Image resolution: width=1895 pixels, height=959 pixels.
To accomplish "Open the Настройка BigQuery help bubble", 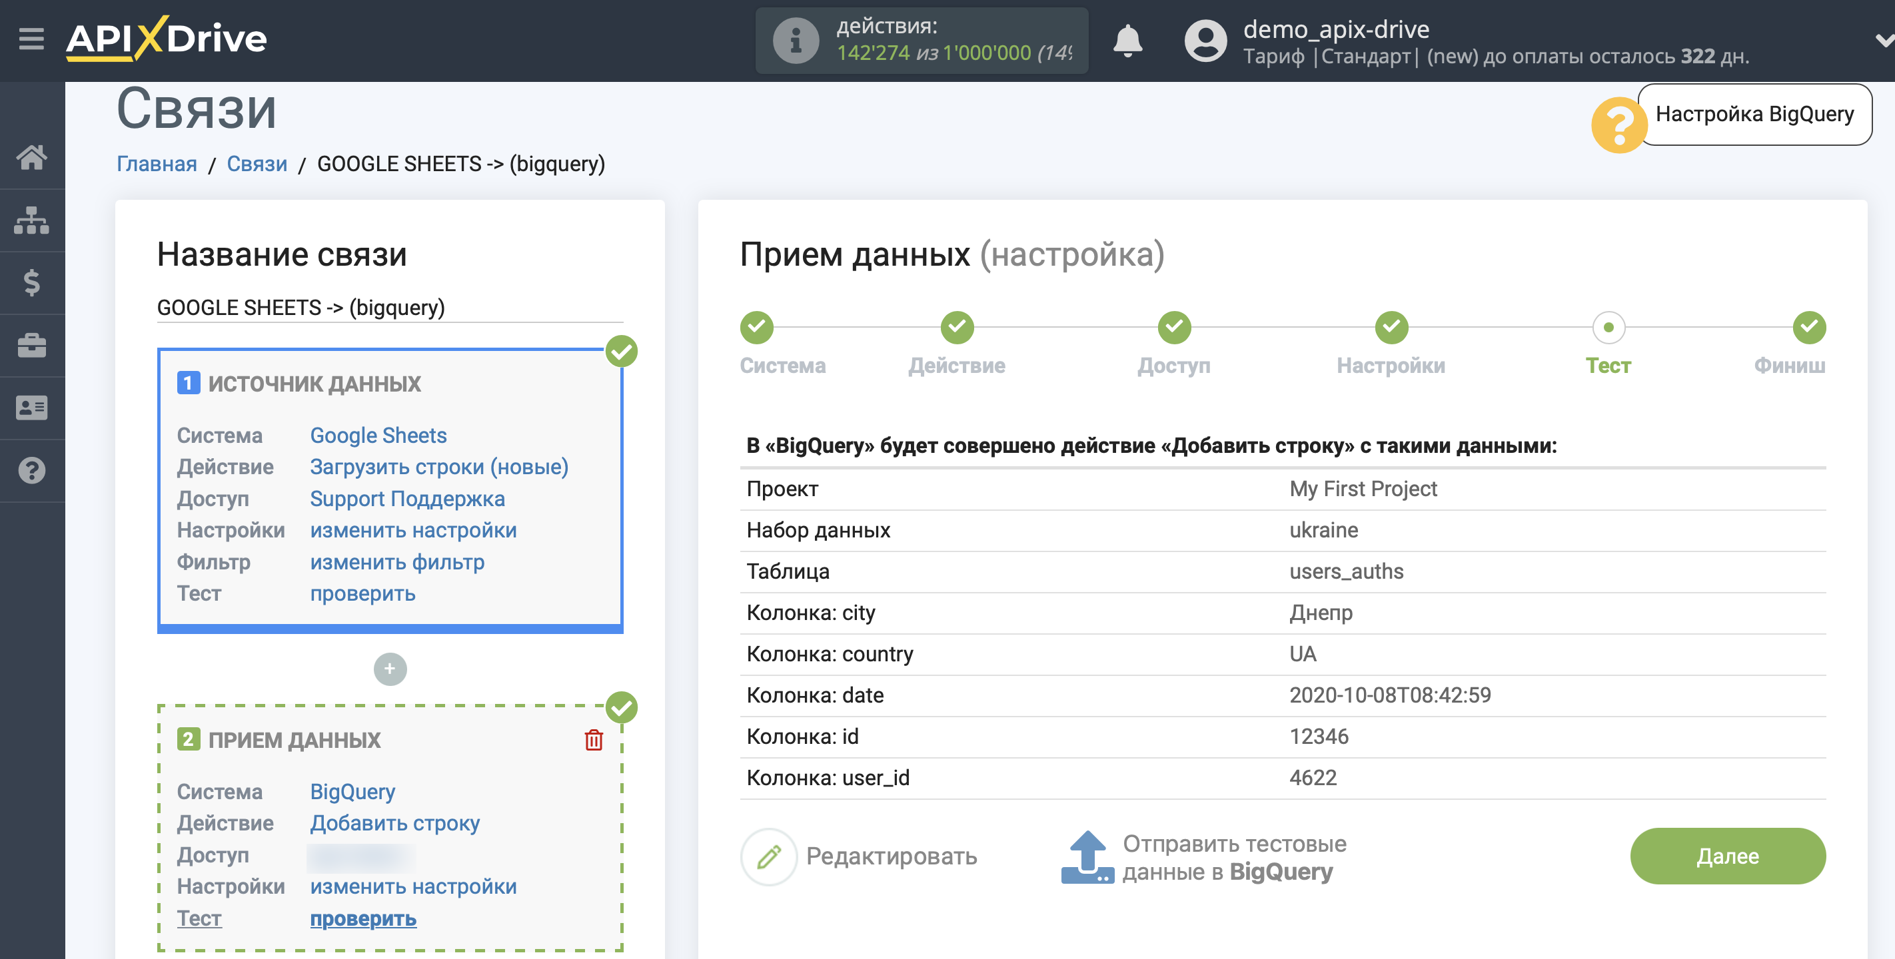I will coord(1754,114).
